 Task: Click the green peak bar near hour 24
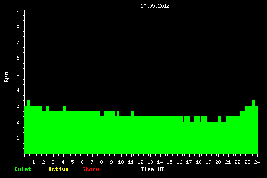tap(254, 103)
